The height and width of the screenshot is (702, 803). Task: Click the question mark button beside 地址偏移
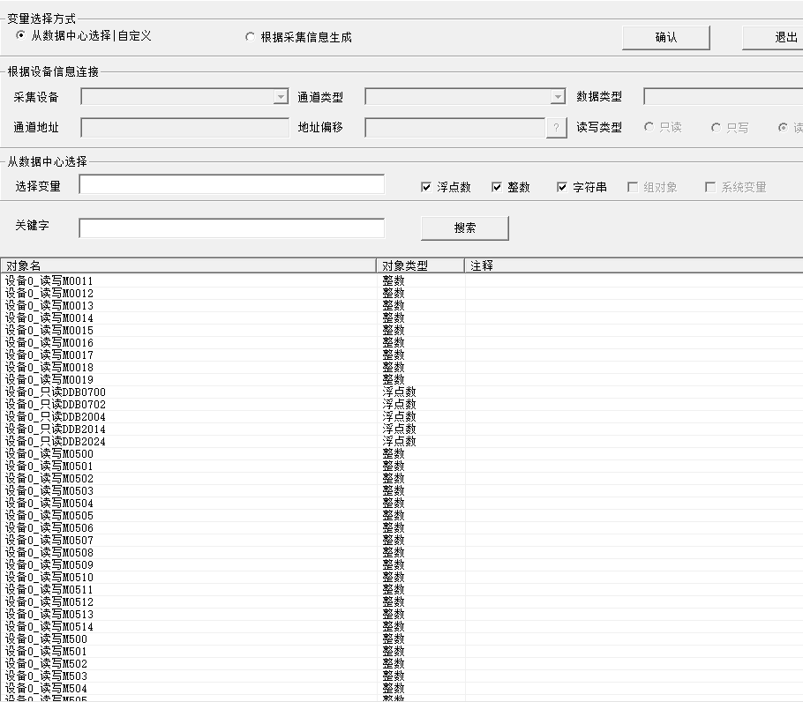[x=556, y=128]
